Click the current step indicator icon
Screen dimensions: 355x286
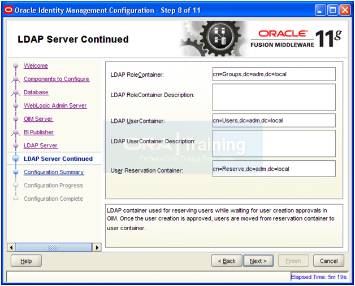click(16, 159)
